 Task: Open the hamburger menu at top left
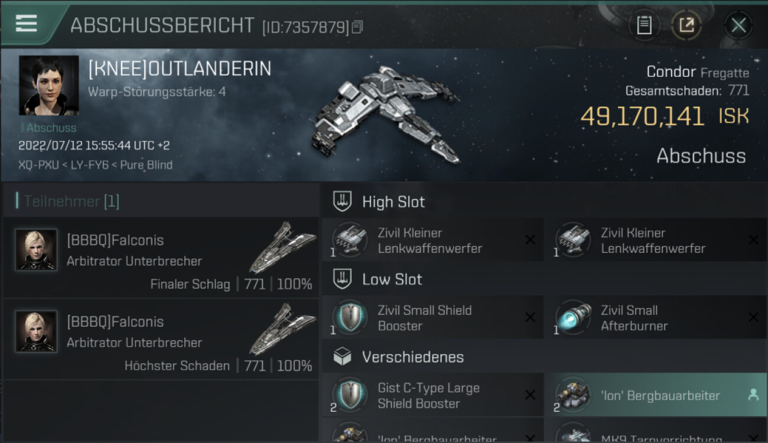click(x=27, y=24)
